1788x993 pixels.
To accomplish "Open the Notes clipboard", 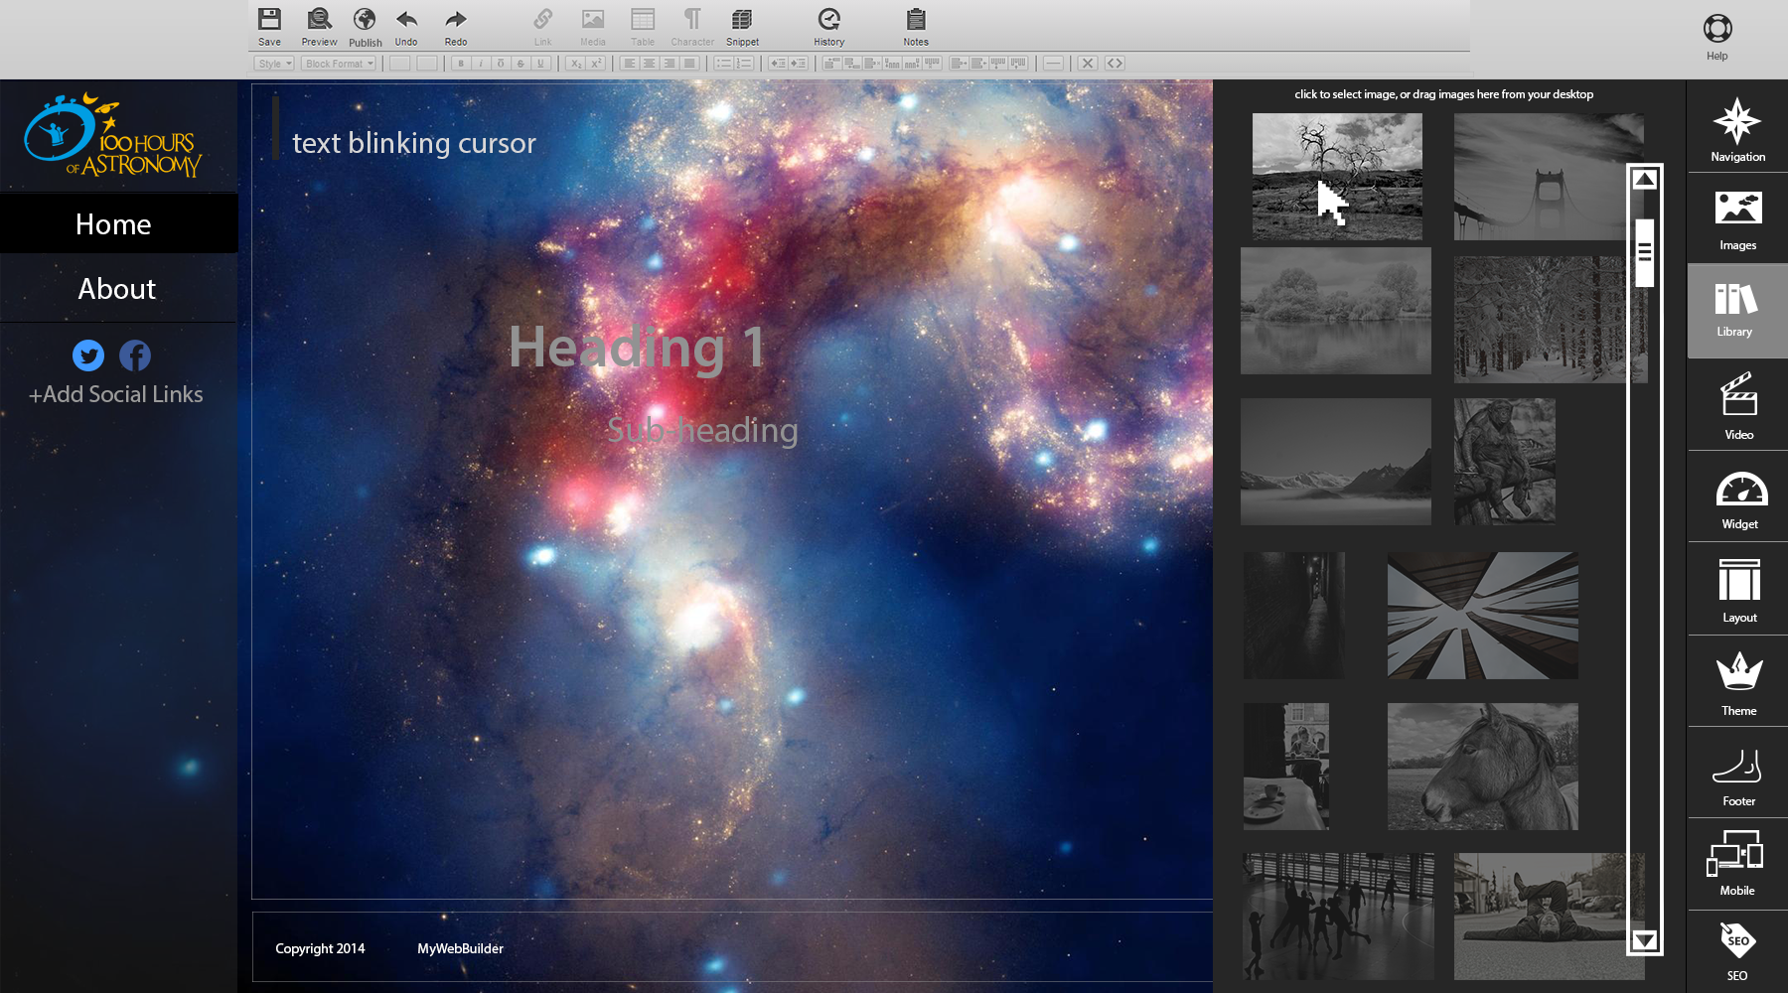I will pyautogui.click(x=916, y=27).
